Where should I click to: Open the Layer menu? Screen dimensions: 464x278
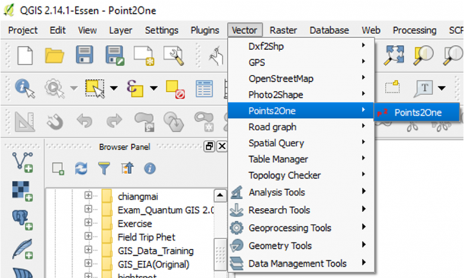click(x=121, y=31)
